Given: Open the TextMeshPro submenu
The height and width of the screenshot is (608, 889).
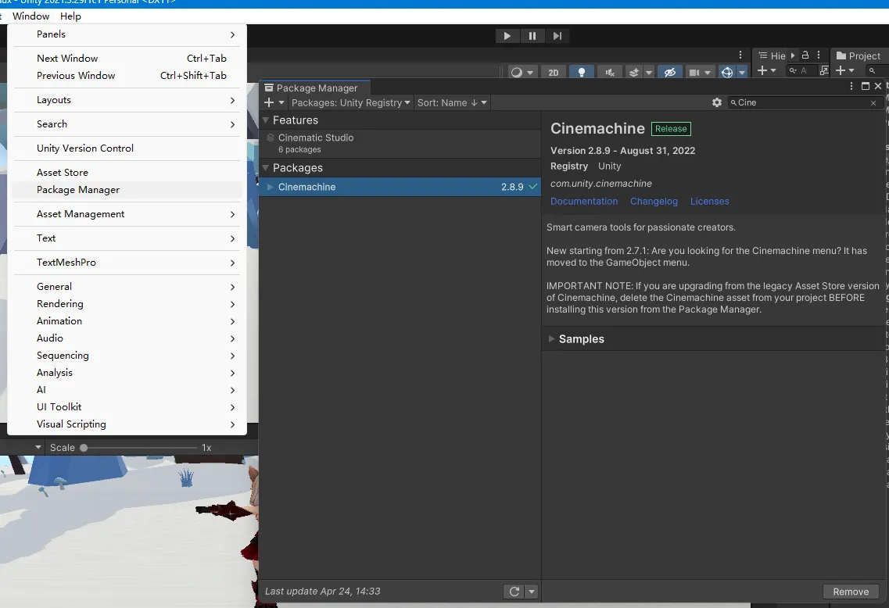Looking at the screenshot, I should [x=127, y=263].
